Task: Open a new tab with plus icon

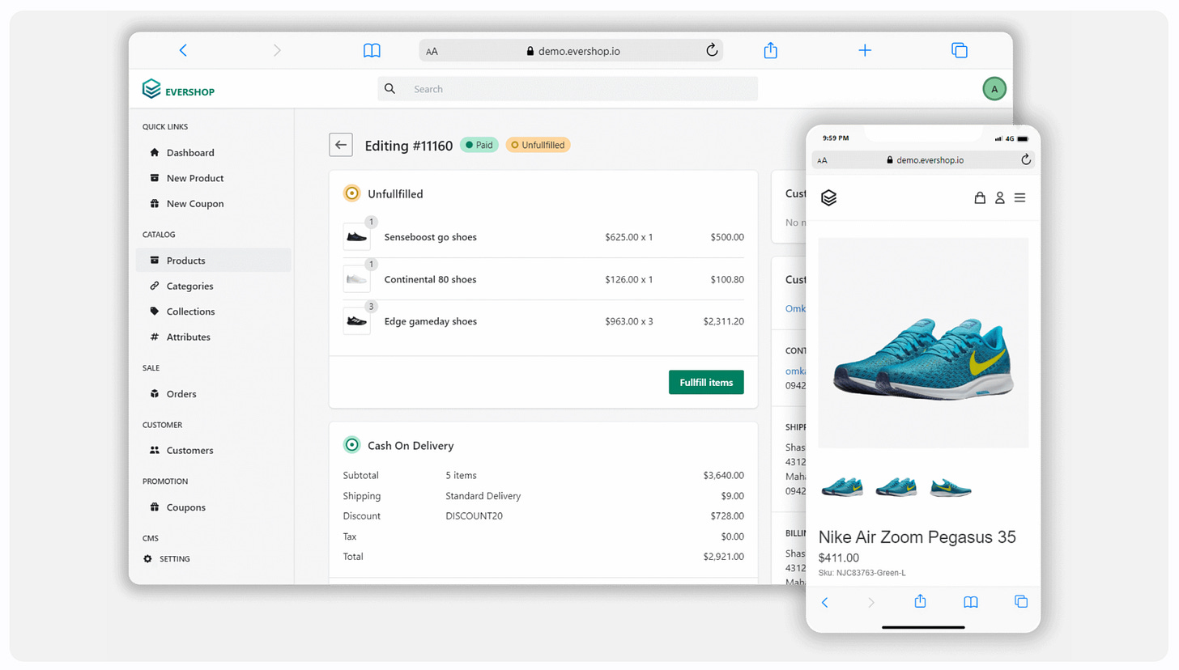Action: [865, 50]
